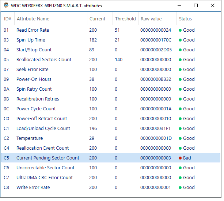Select the Power-On Hours attribute
224x201 pixels.
[111, 79]
